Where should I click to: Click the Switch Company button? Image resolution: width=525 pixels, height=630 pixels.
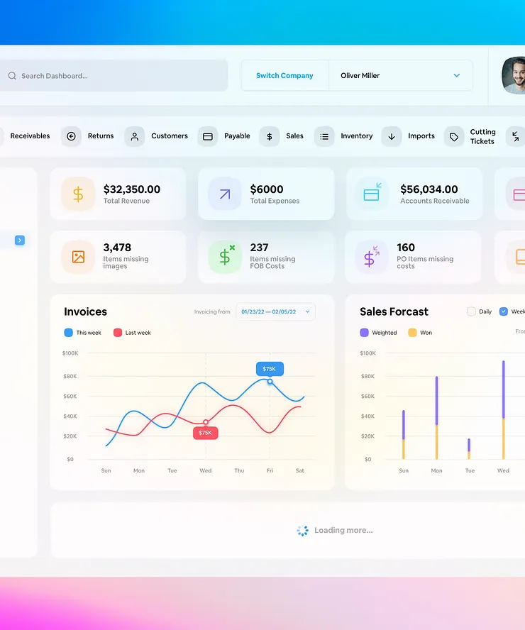[x=284, y=75]
